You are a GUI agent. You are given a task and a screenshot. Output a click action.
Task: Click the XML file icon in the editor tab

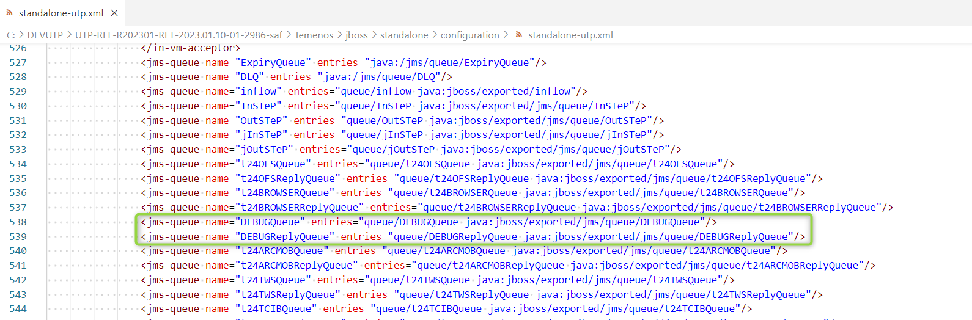click(9, 13)
